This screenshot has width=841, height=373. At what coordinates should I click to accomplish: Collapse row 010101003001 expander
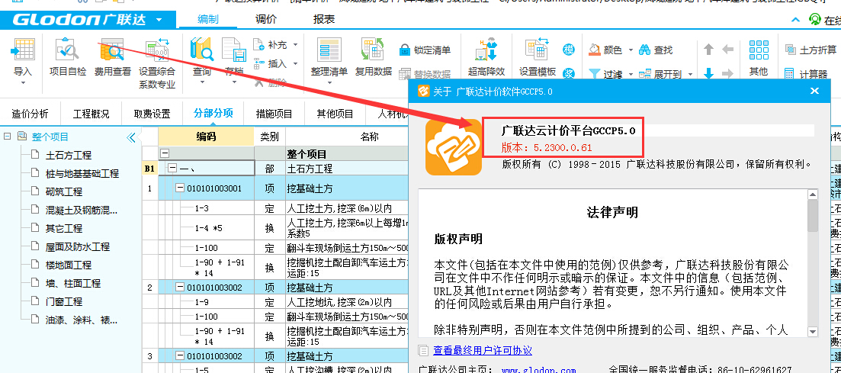(180, 188)
